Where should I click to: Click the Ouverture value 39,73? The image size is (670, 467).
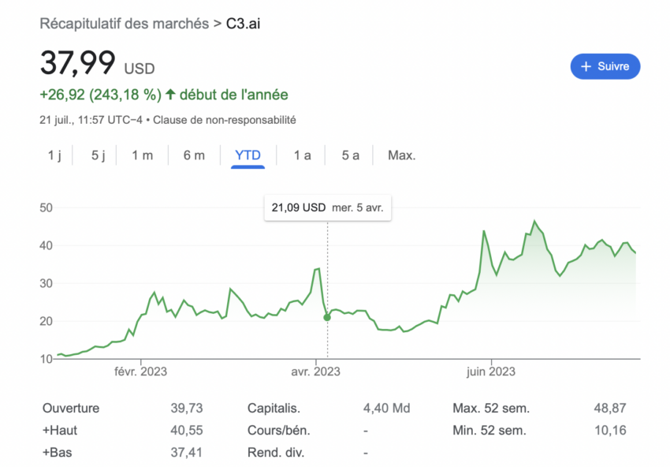point(185,409)
